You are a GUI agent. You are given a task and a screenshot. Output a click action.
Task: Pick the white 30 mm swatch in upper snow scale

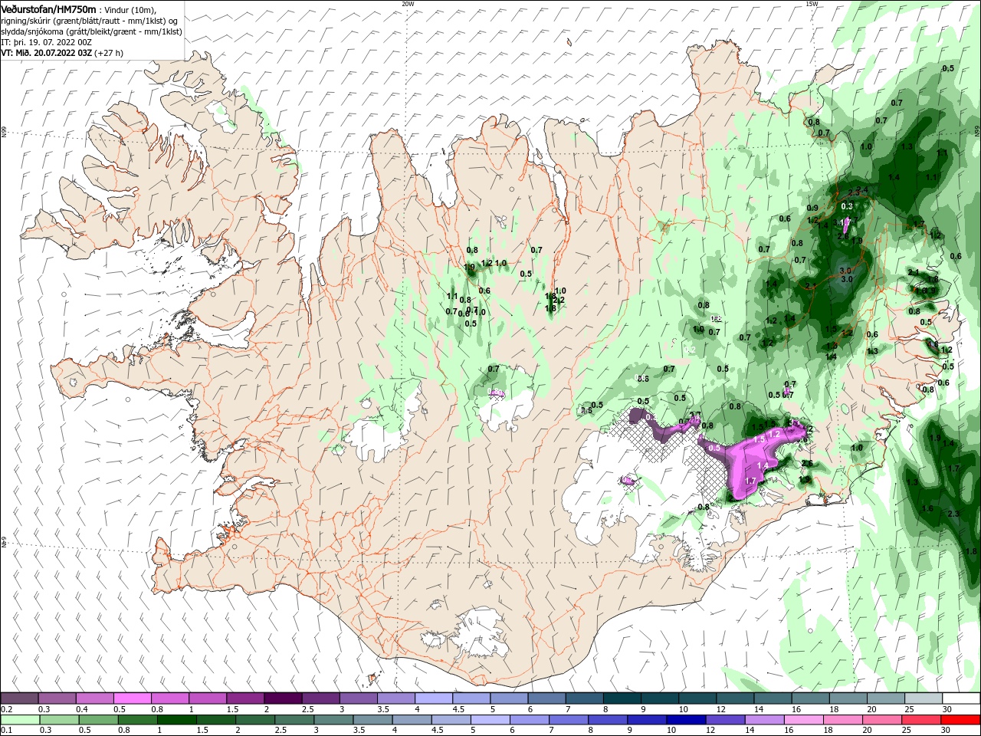[962, 698]
